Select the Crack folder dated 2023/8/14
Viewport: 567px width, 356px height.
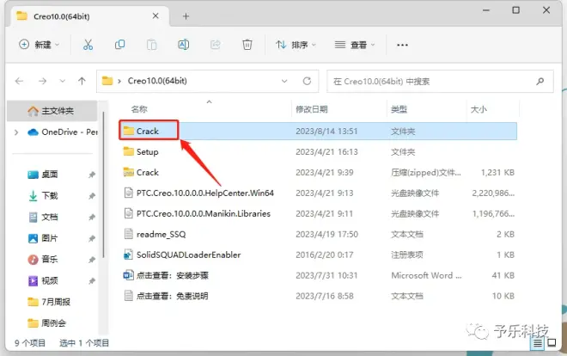[x=318, y=131]
